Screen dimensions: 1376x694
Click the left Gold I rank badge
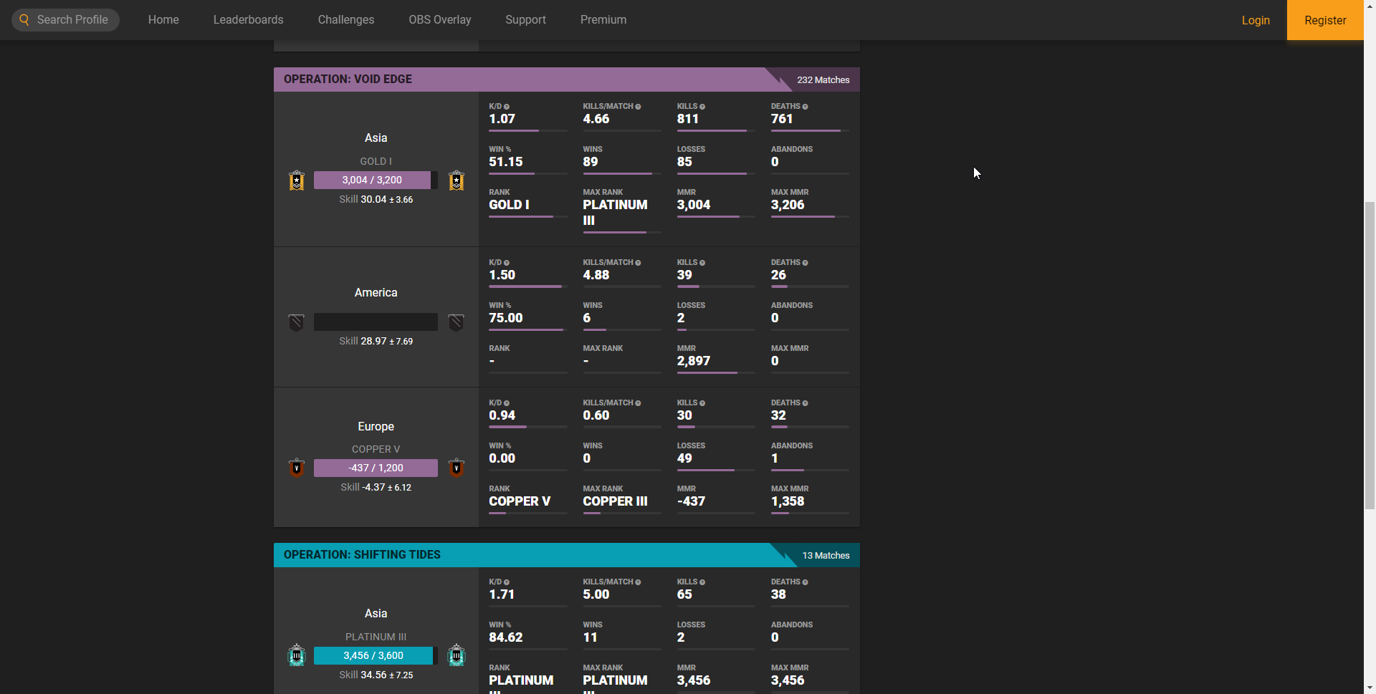click(297, 180)
